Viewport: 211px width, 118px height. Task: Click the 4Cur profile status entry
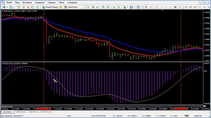coord(69,116)
